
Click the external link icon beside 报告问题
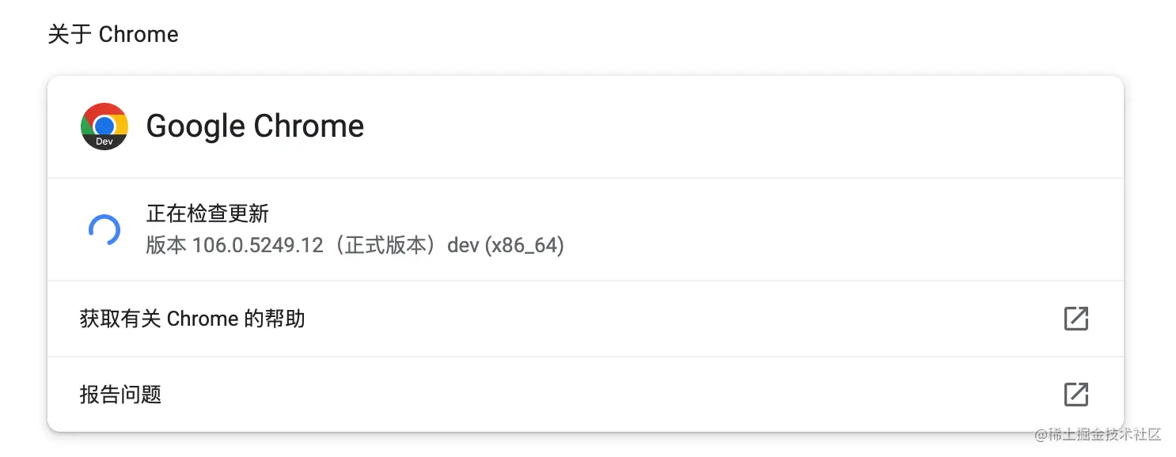pyautogui.click(x=1075, y=394)
